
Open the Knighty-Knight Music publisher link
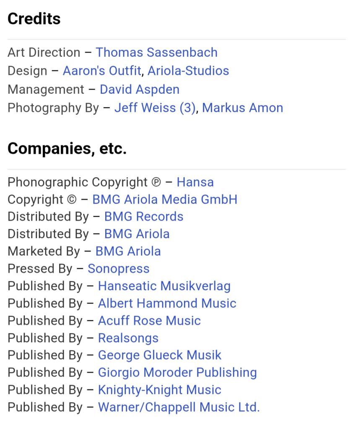click(x=159, y=390)
